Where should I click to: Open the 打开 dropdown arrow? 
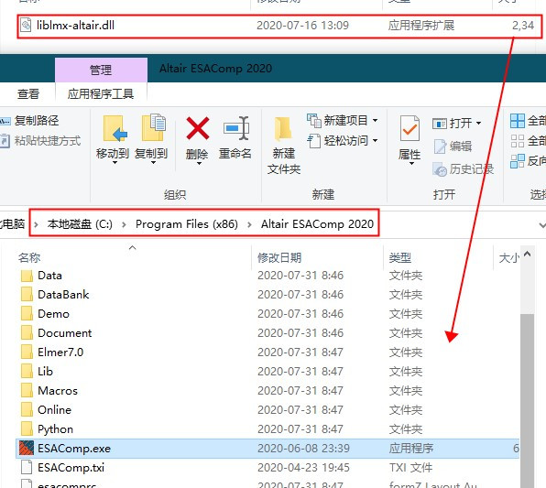478,123
